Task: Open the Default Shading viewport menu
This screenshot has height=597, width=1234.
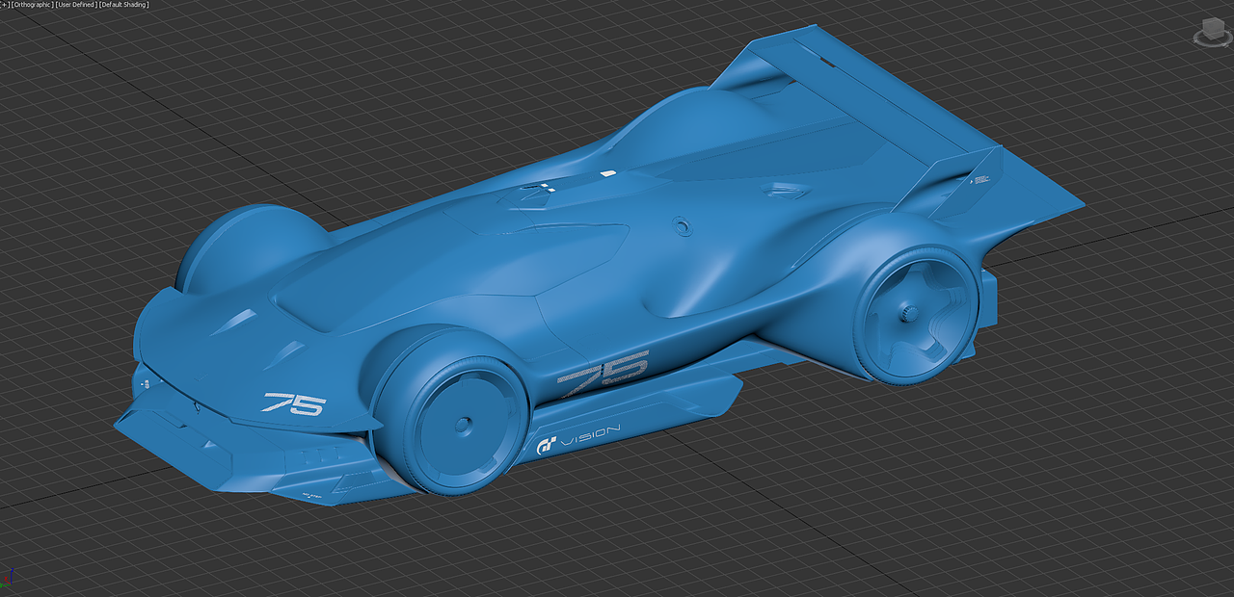Action: click(123, 4)
